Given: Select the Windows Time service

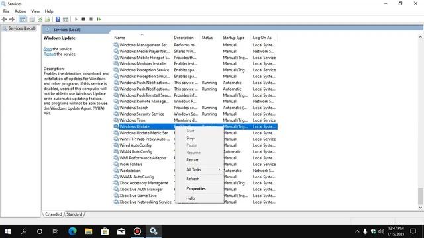Looking at the screenshot, I should coord(195,120).
